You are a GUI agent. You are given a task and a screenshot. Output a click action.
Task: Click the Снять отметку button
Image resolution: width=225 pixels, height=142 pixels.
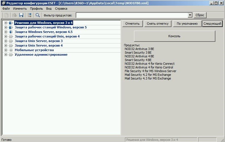[158, 24]
